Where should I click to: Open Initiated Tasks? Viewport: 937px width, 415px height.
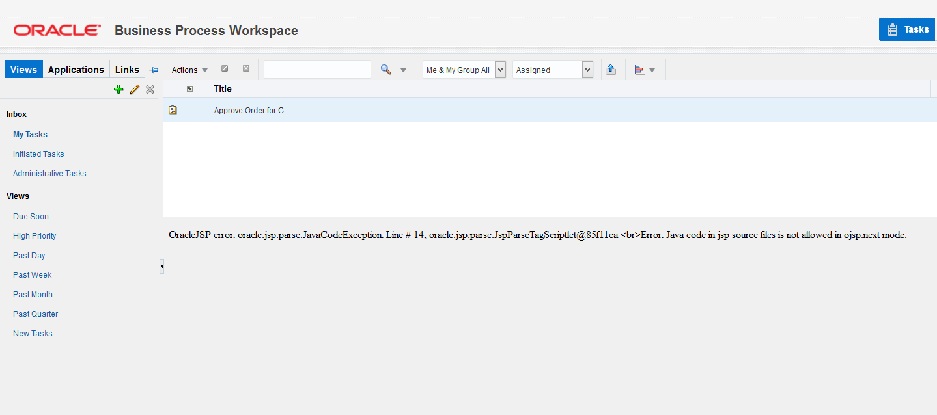point(38,154)
